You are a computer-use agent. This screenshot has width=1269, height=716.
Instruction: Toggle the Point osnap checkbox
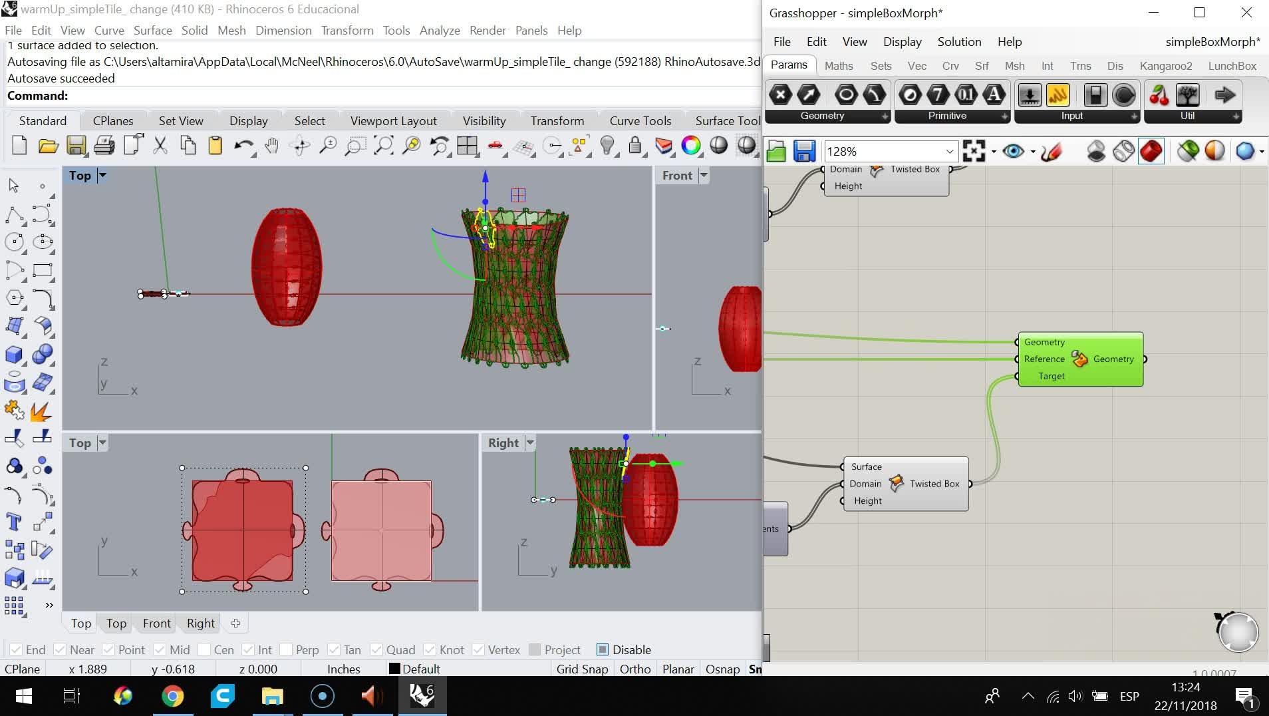pos(108,649)
